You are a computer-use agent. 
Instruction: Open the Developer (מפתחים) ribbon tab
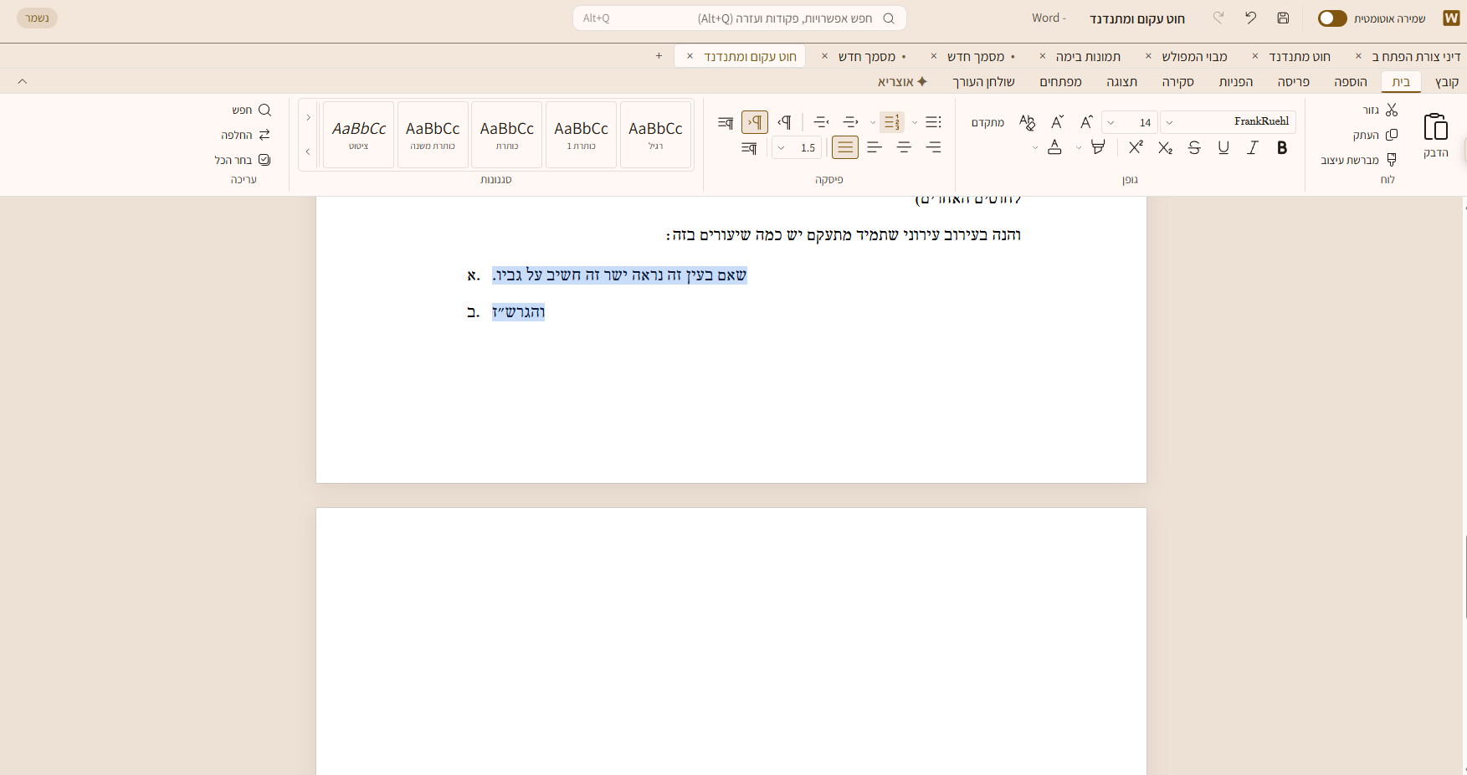pyautogui.click(x=1061, y=81)
